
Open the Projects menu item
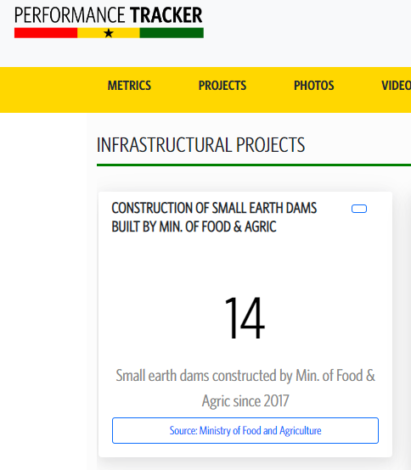pyautogui.click(x=222, y=86)
